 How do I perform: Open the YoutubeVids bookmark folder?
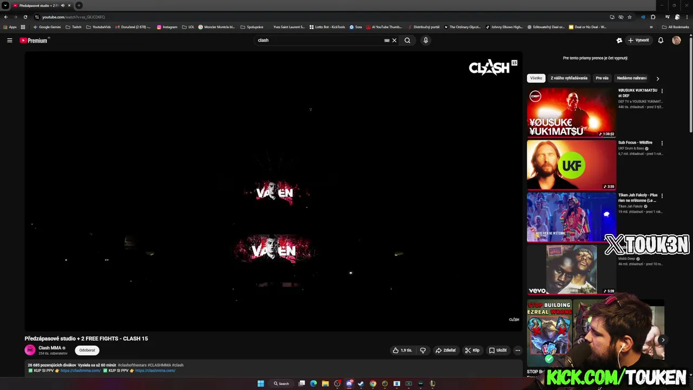pyautogui.click(x=99, y=27)
